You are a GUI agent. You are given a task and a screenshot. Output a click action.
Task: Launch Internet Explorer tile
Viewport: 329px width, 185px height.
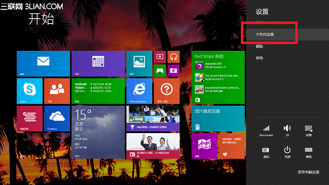coord(139,91)
